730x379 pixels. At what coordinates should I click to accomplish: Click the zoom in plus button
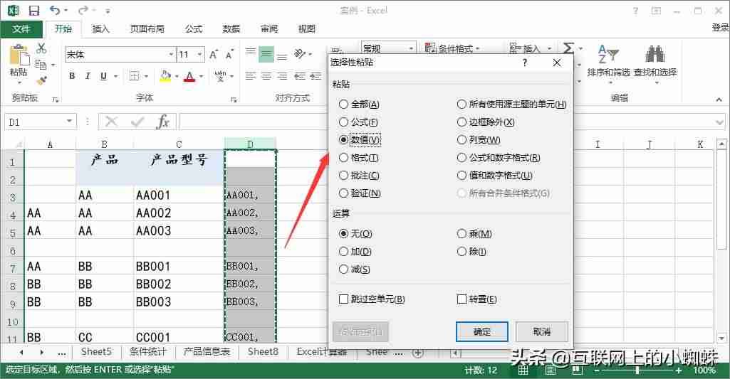678,370
